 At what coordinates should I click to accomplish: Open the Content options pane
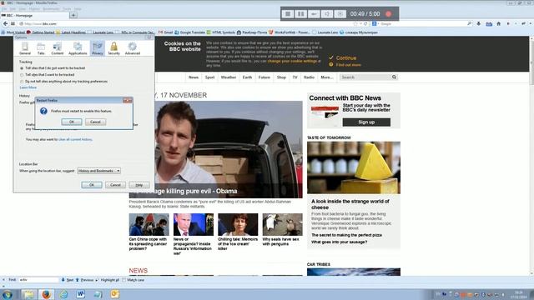pos(58,48)
